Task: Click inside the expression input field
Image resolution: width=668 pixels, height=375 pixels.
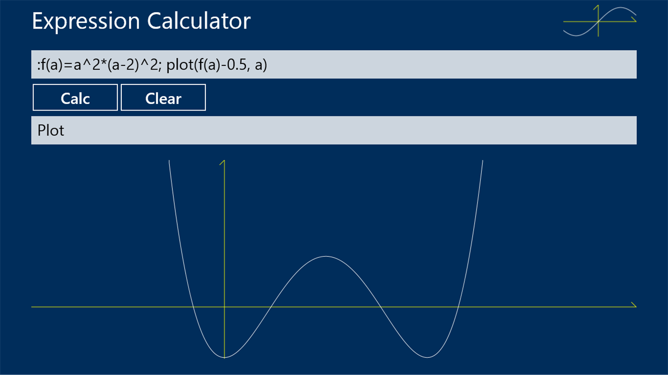Action: (334, 64)
